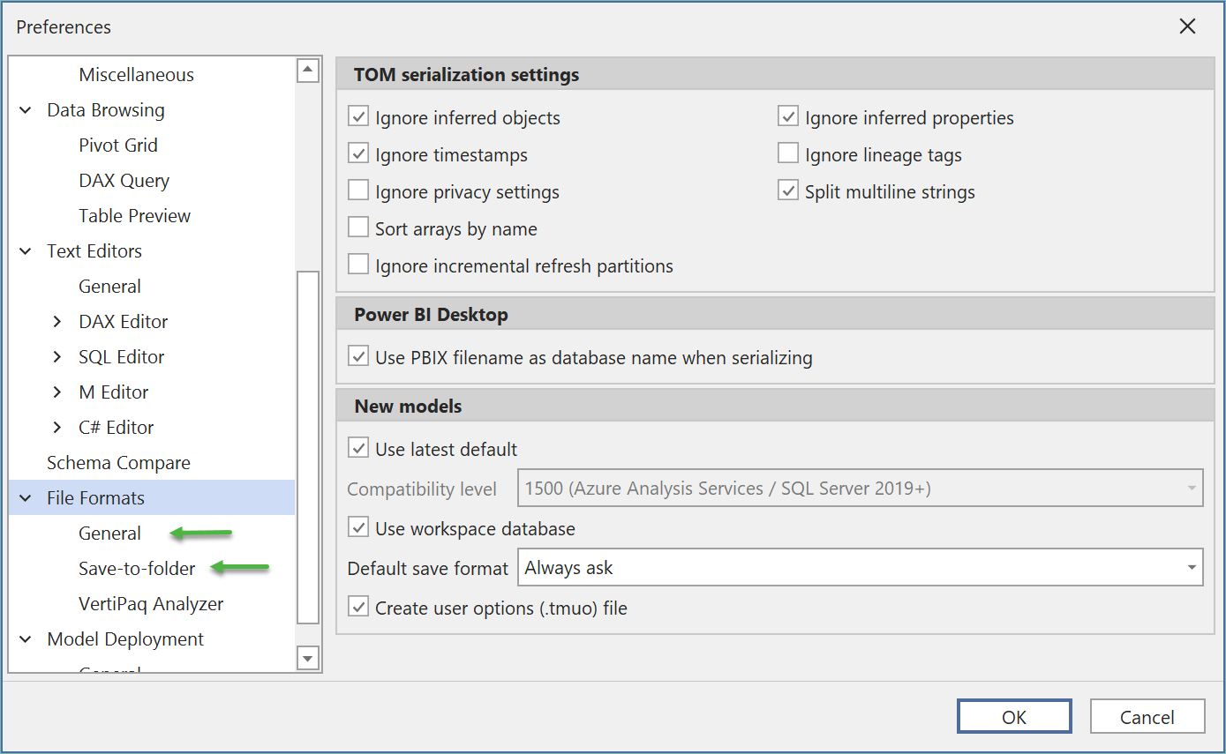
Task: Select Schema Compare in the sidebar
Action: (x=118, y=462)
